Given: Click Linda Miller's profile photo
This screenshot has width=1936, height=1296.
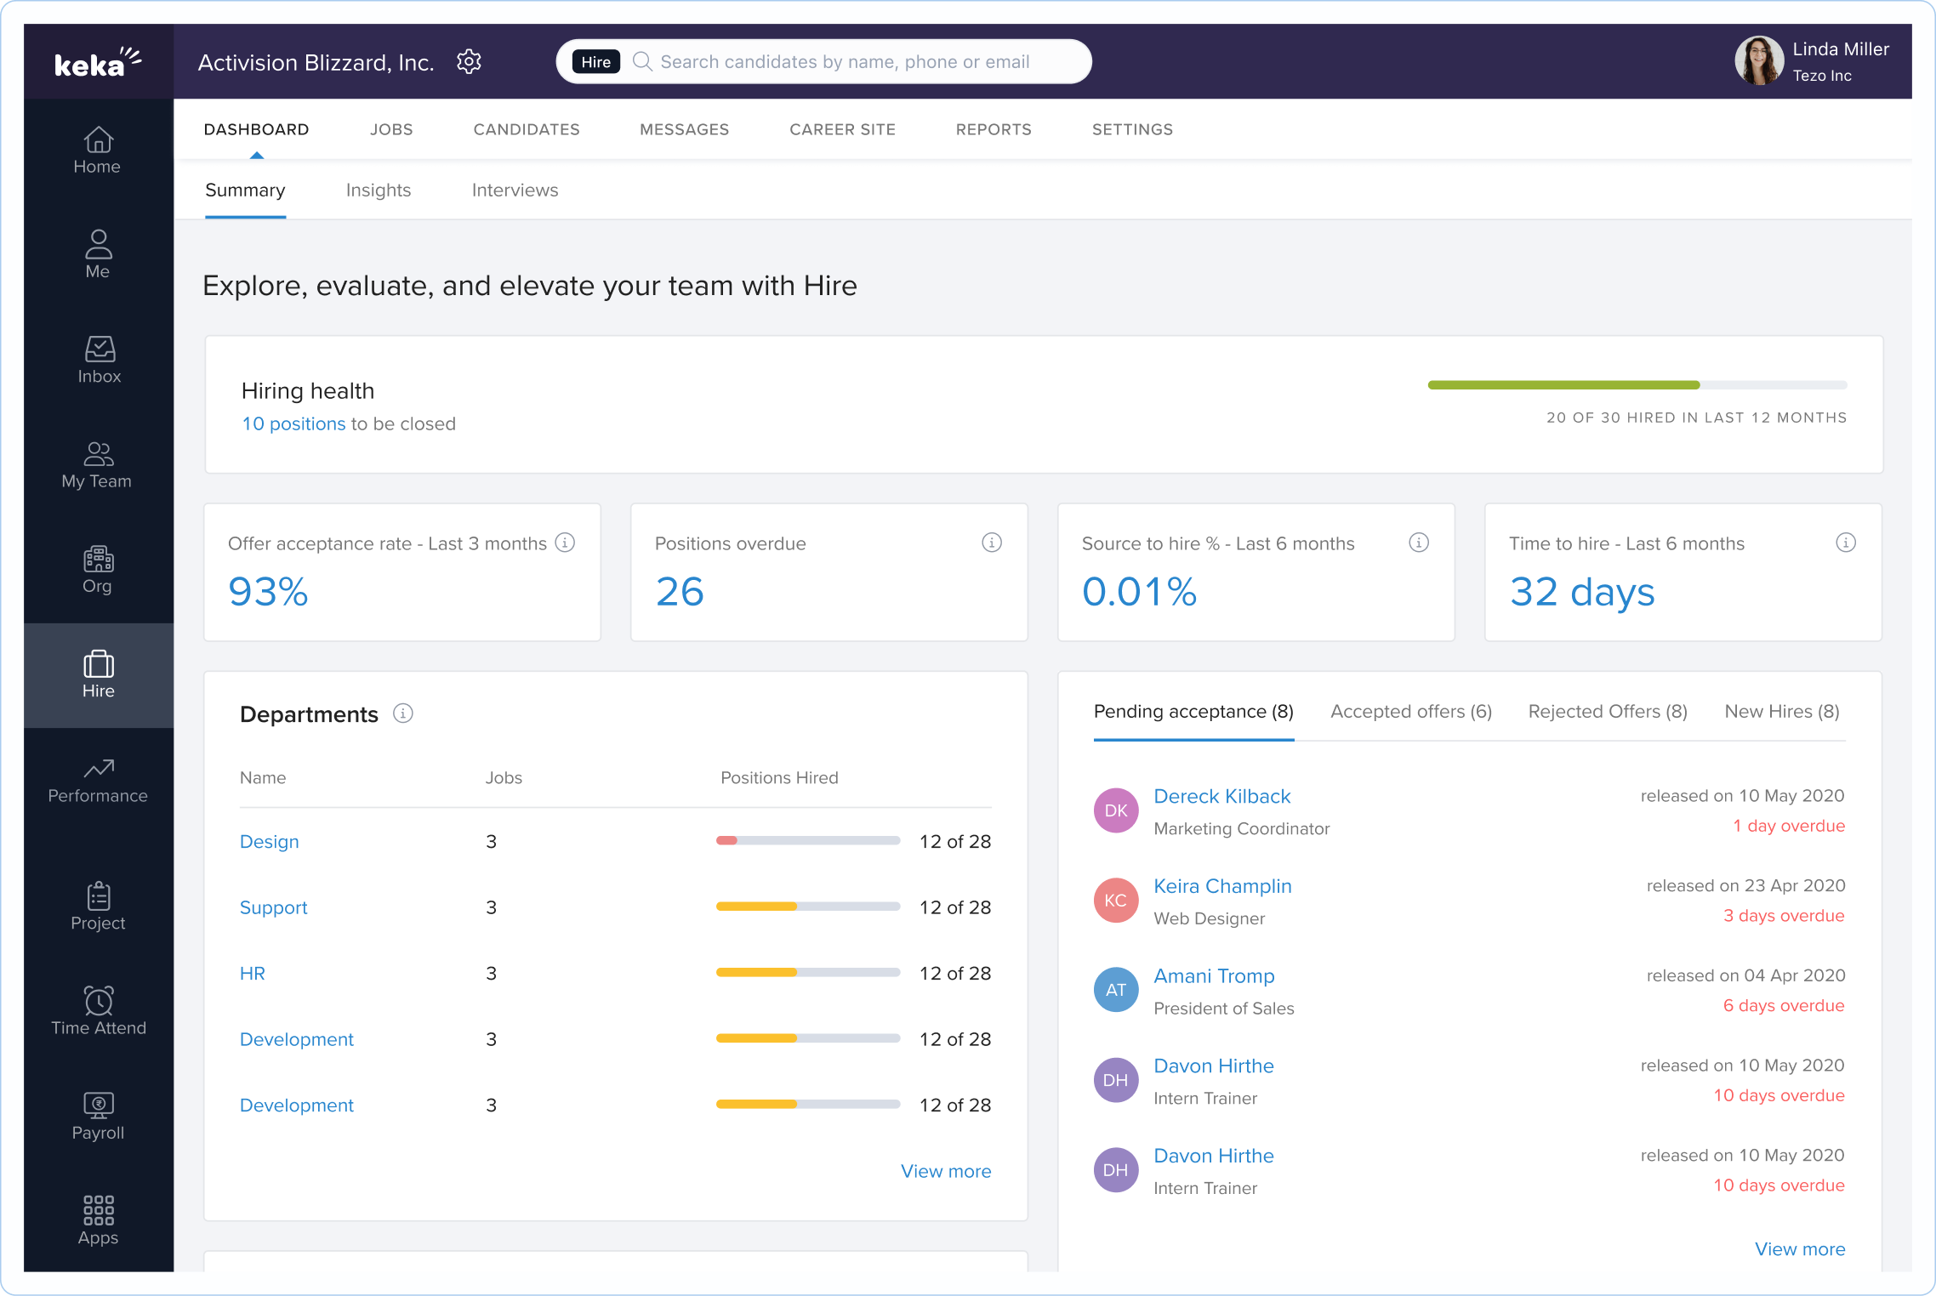Looking at the screenshot, I should pyautogui.click(x=1759, y=60).
